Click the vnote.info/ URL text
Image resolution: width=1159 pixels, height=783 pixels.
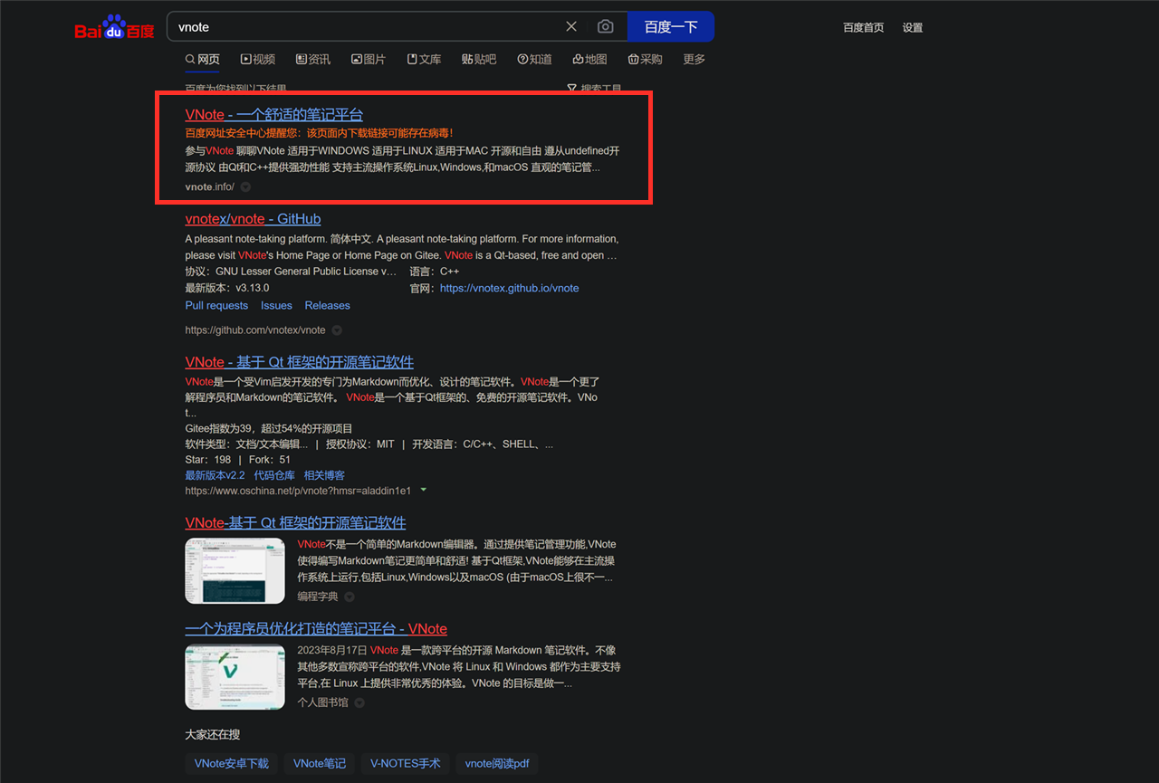pyautogui.click(x=209, y=187)
